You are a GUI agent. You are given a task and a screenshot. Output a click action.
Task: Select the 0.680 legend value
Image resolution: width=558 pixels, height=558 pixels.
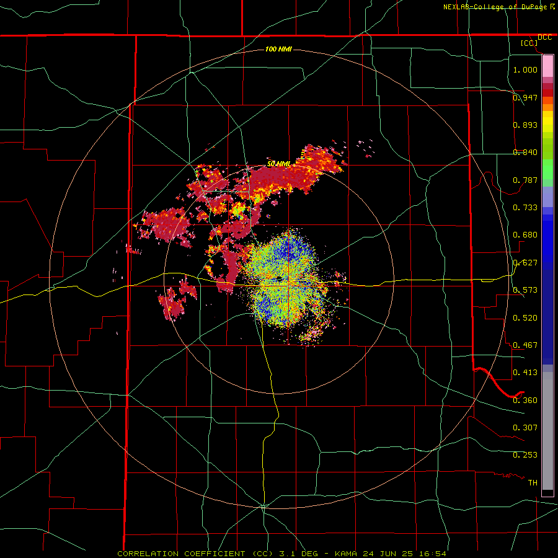525,234
